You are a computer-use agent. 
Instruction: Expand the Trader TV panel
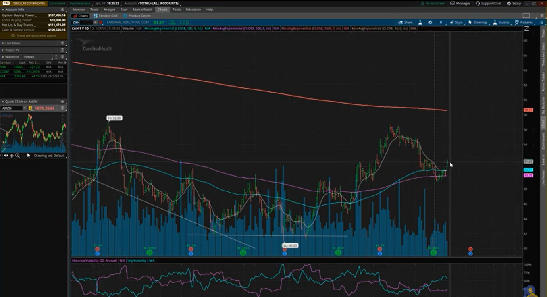(3, 50)
